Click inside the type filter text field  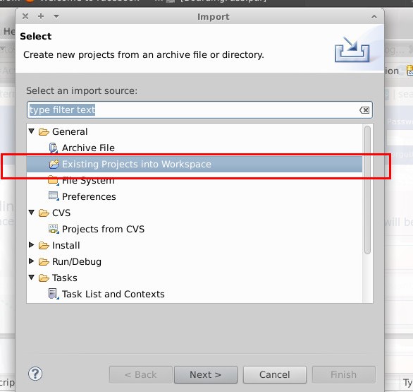click(x=199, y=109)
